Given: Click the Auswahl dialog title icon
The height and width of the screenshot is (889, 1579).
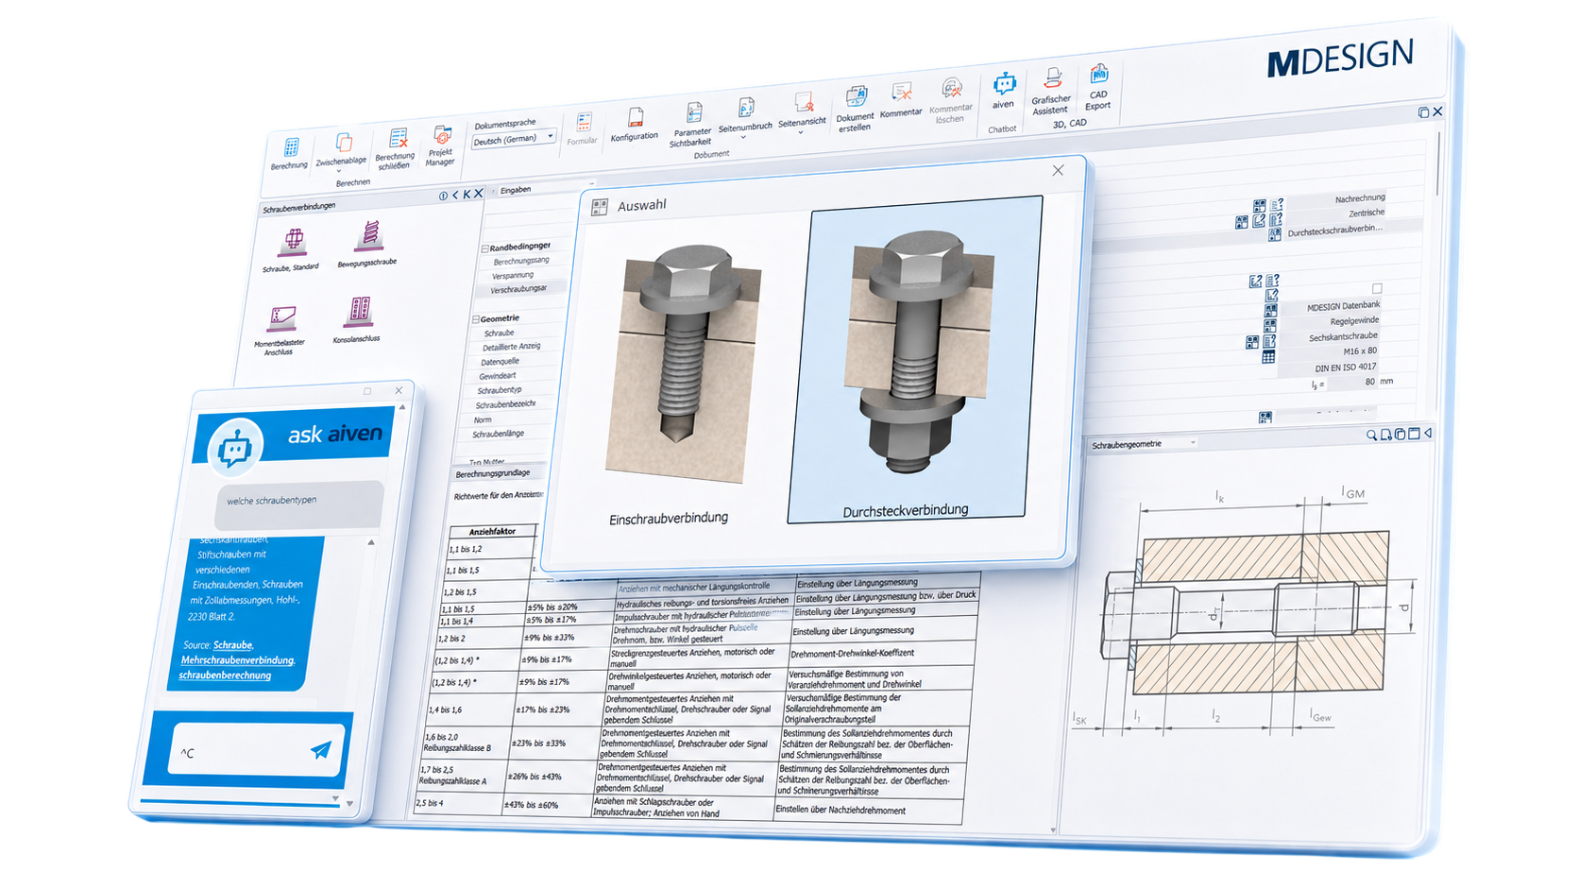Looking at the screenshot, I should click(x=600, y=207).
